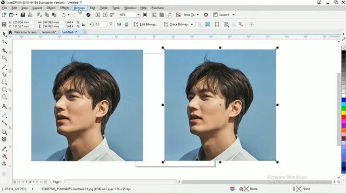Expand the Trace Bitmap dropdown arrow
The height and width of the screenshot is (194, 346).
pyautogui.click(x=192, y=24)
